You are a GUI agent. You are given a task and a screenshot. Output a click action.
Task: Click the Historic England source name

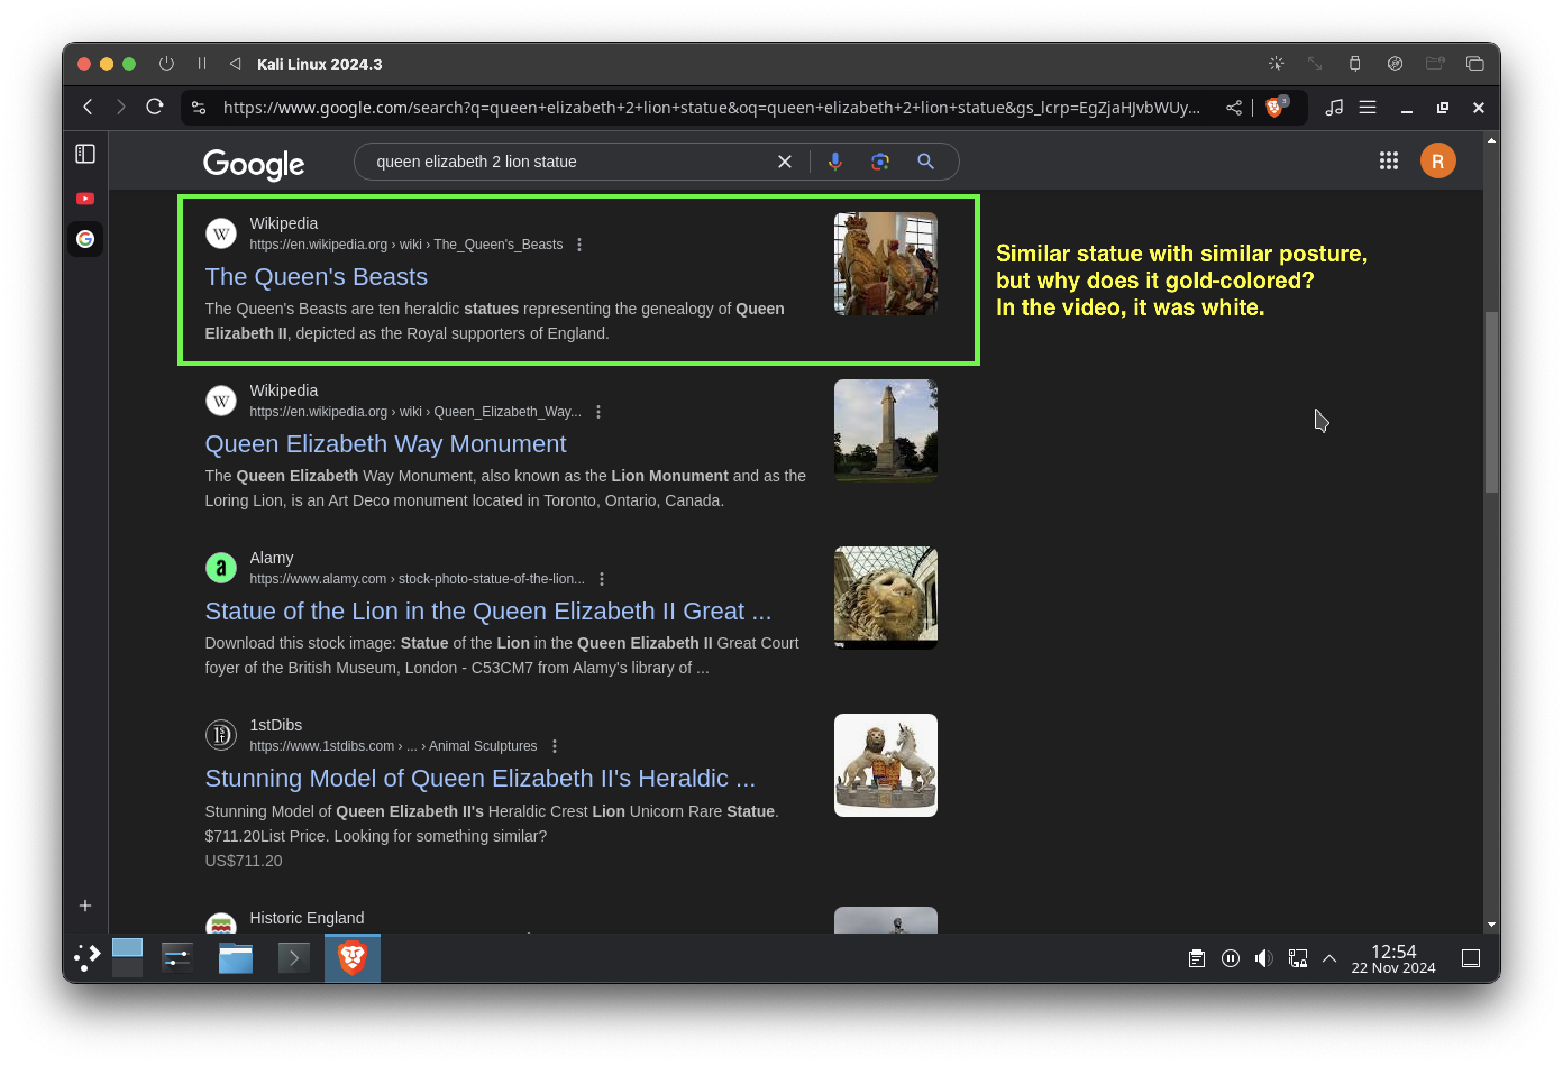[307, 918]
